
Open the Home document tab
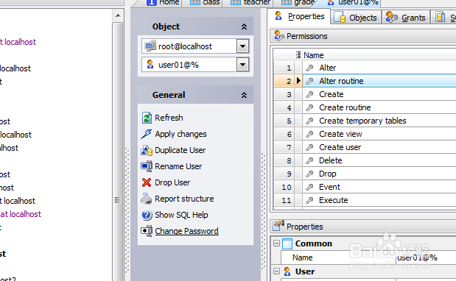click(x=163, y=3)
